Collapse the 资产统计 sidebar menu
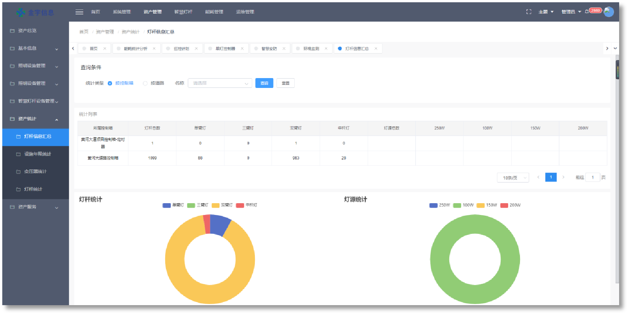629x315 pixels. pyautogui.click(x=35, y=119)
